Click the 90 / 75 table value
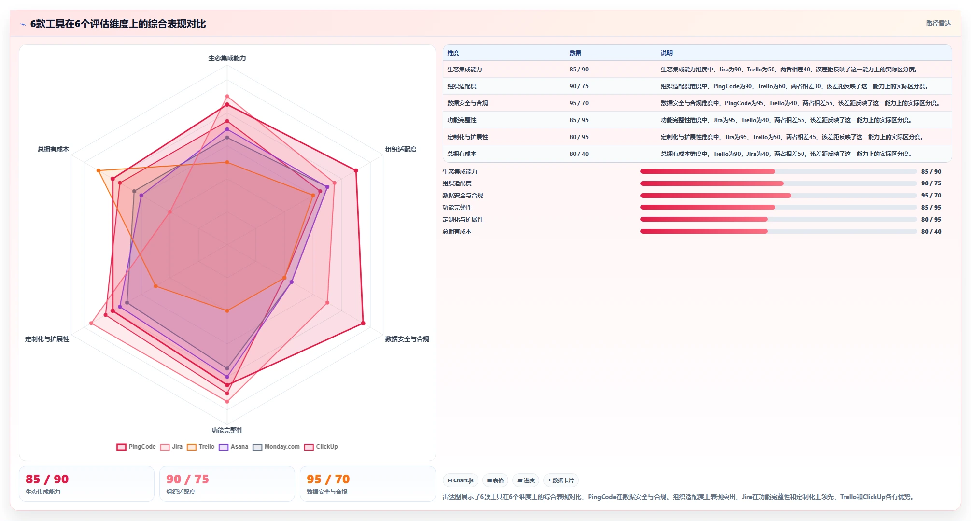The height and width of the screenshot is (521, 971). coord(579,86)
